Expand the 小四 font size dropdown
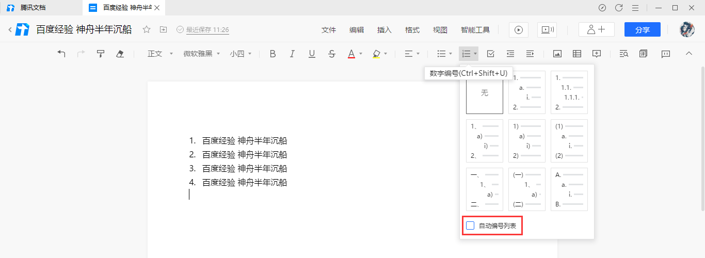This screenshot has height=258, width=705. (x=241, y=54)
